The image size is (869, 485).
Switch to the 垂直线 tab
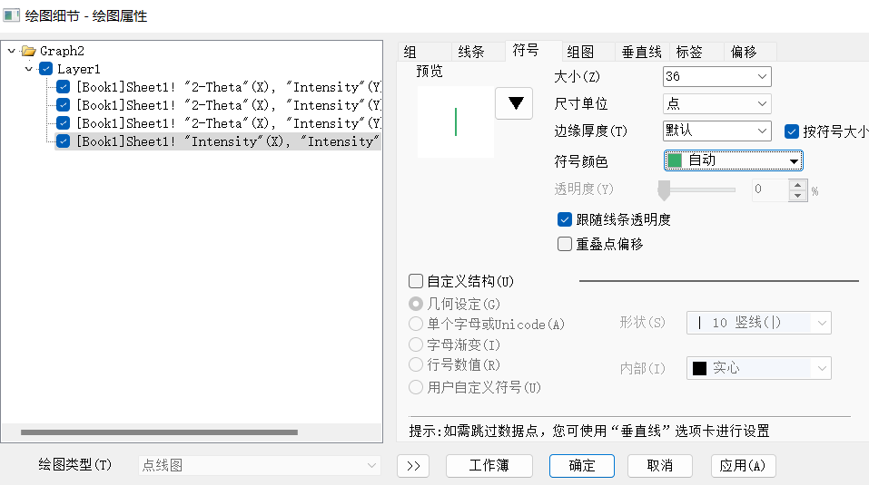[x=642, y=52]
